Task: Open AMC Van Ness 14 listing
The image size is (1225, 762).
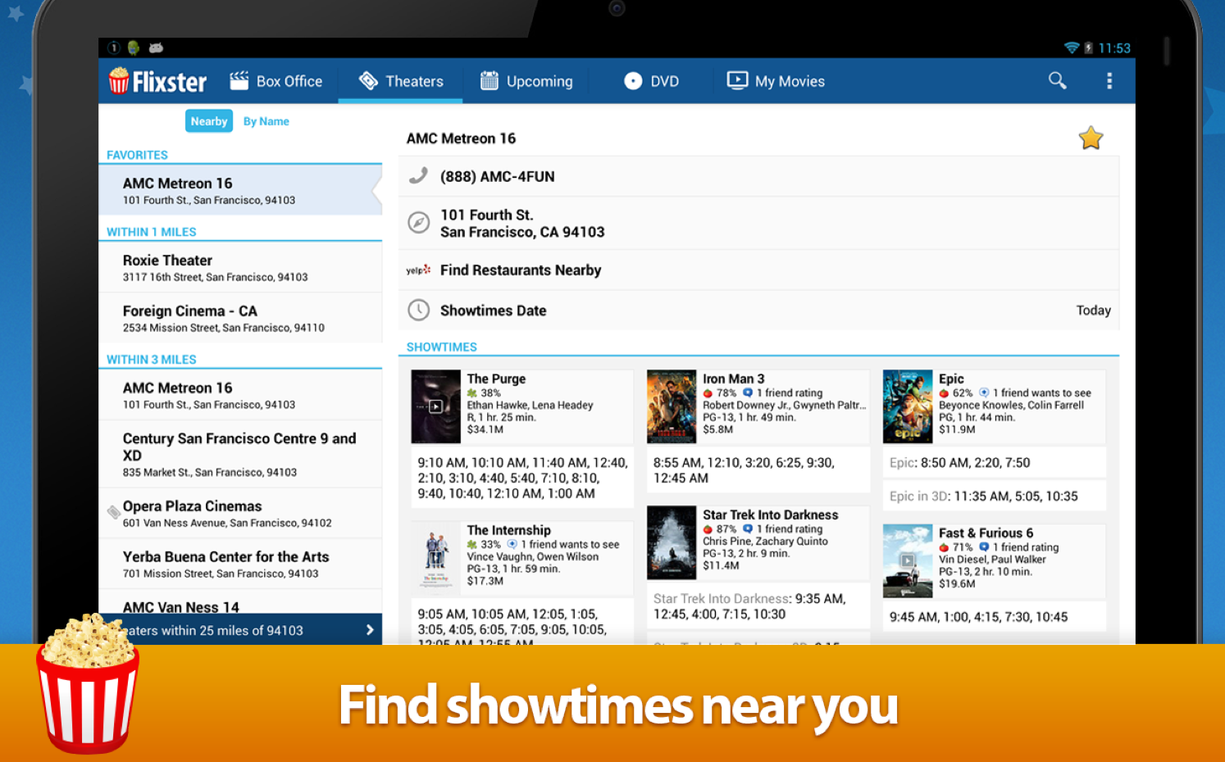Action: (240, 602)
